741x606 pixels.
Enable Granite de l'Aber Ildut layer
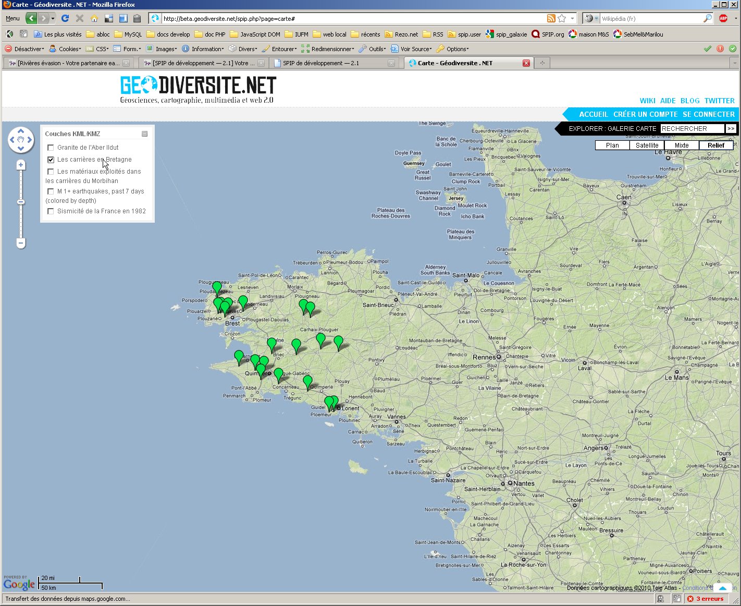pyautogui.click(x=51, y=148)
